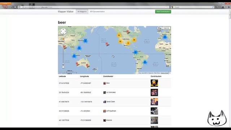The width and height of the screenshot is (231, 130).
Task: Open the blue cluster over Brazil
Action: tap(145, 62)
